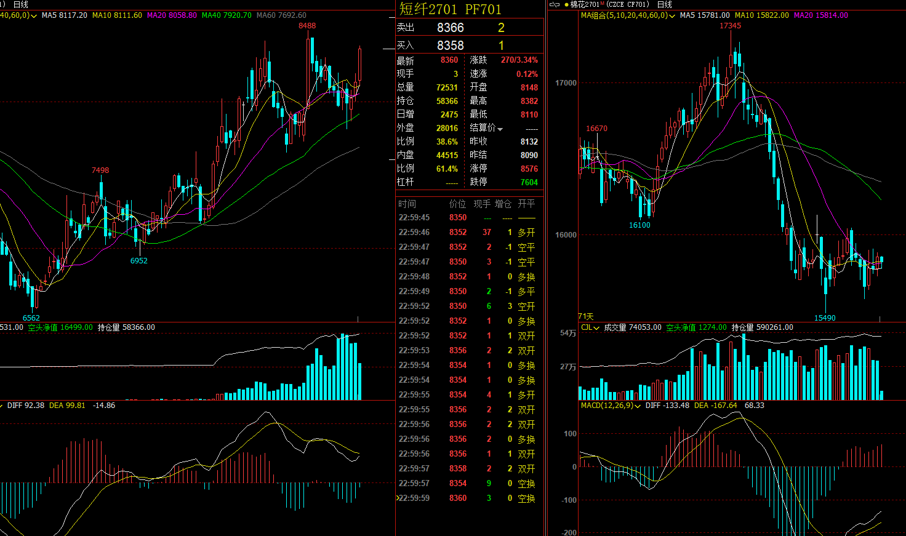Click the MA10 15822.00 label on 棉花 chart
The image size is (906, 536).
(x=762, y=15)
